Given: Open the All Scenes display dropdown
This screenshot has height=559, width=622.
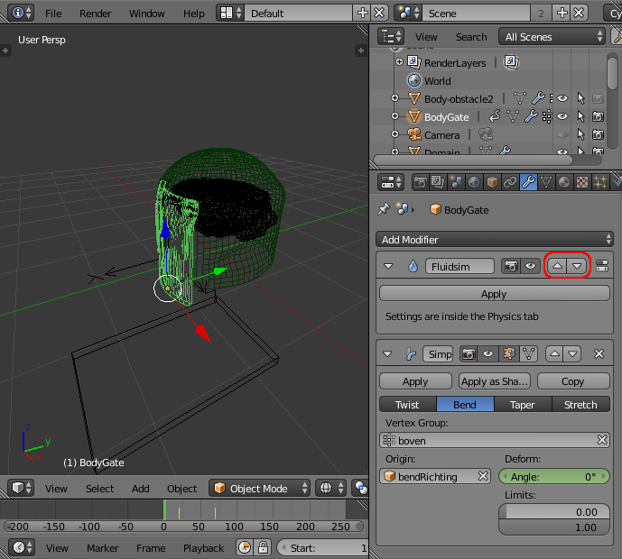Looking at the screenshot, I should click(552, 37).
